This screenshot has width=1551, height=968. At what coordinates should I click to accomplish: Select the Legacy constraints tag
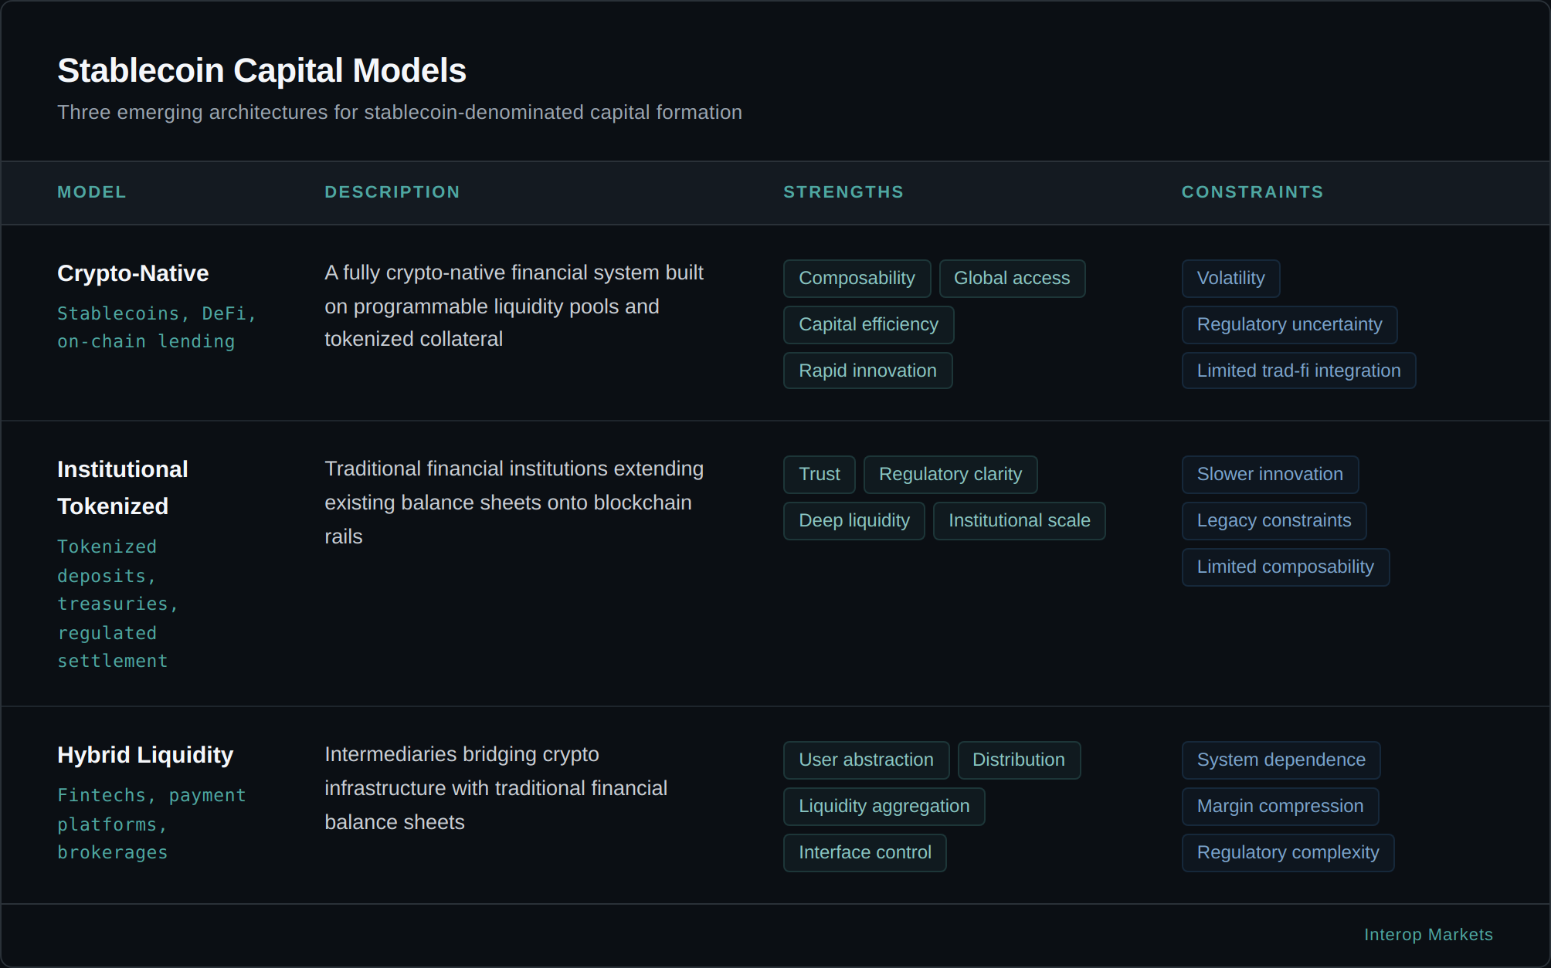(1274, 521)
